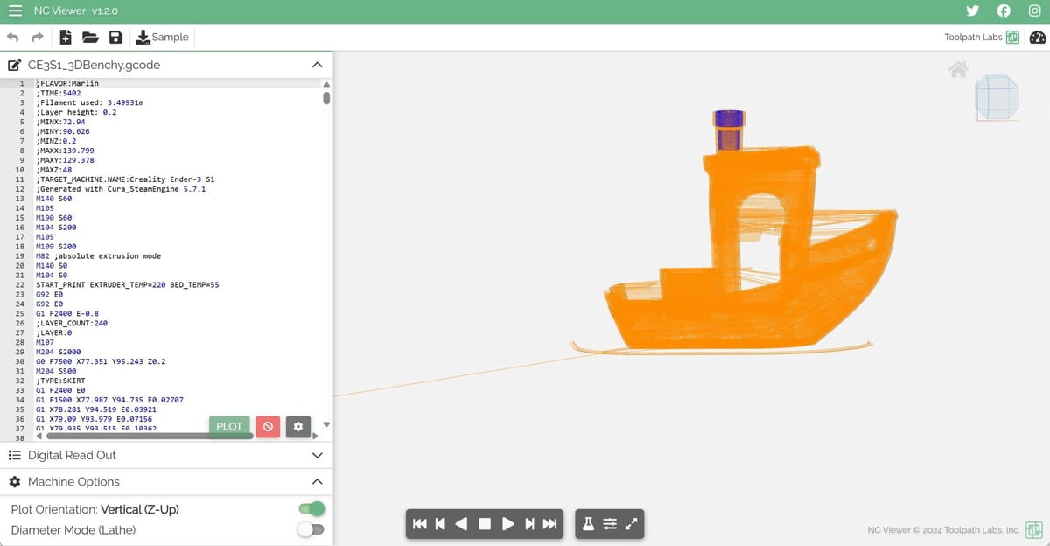Open editor settings gear
This screenshot has height=546, width=1050.
tap(298, 426)
